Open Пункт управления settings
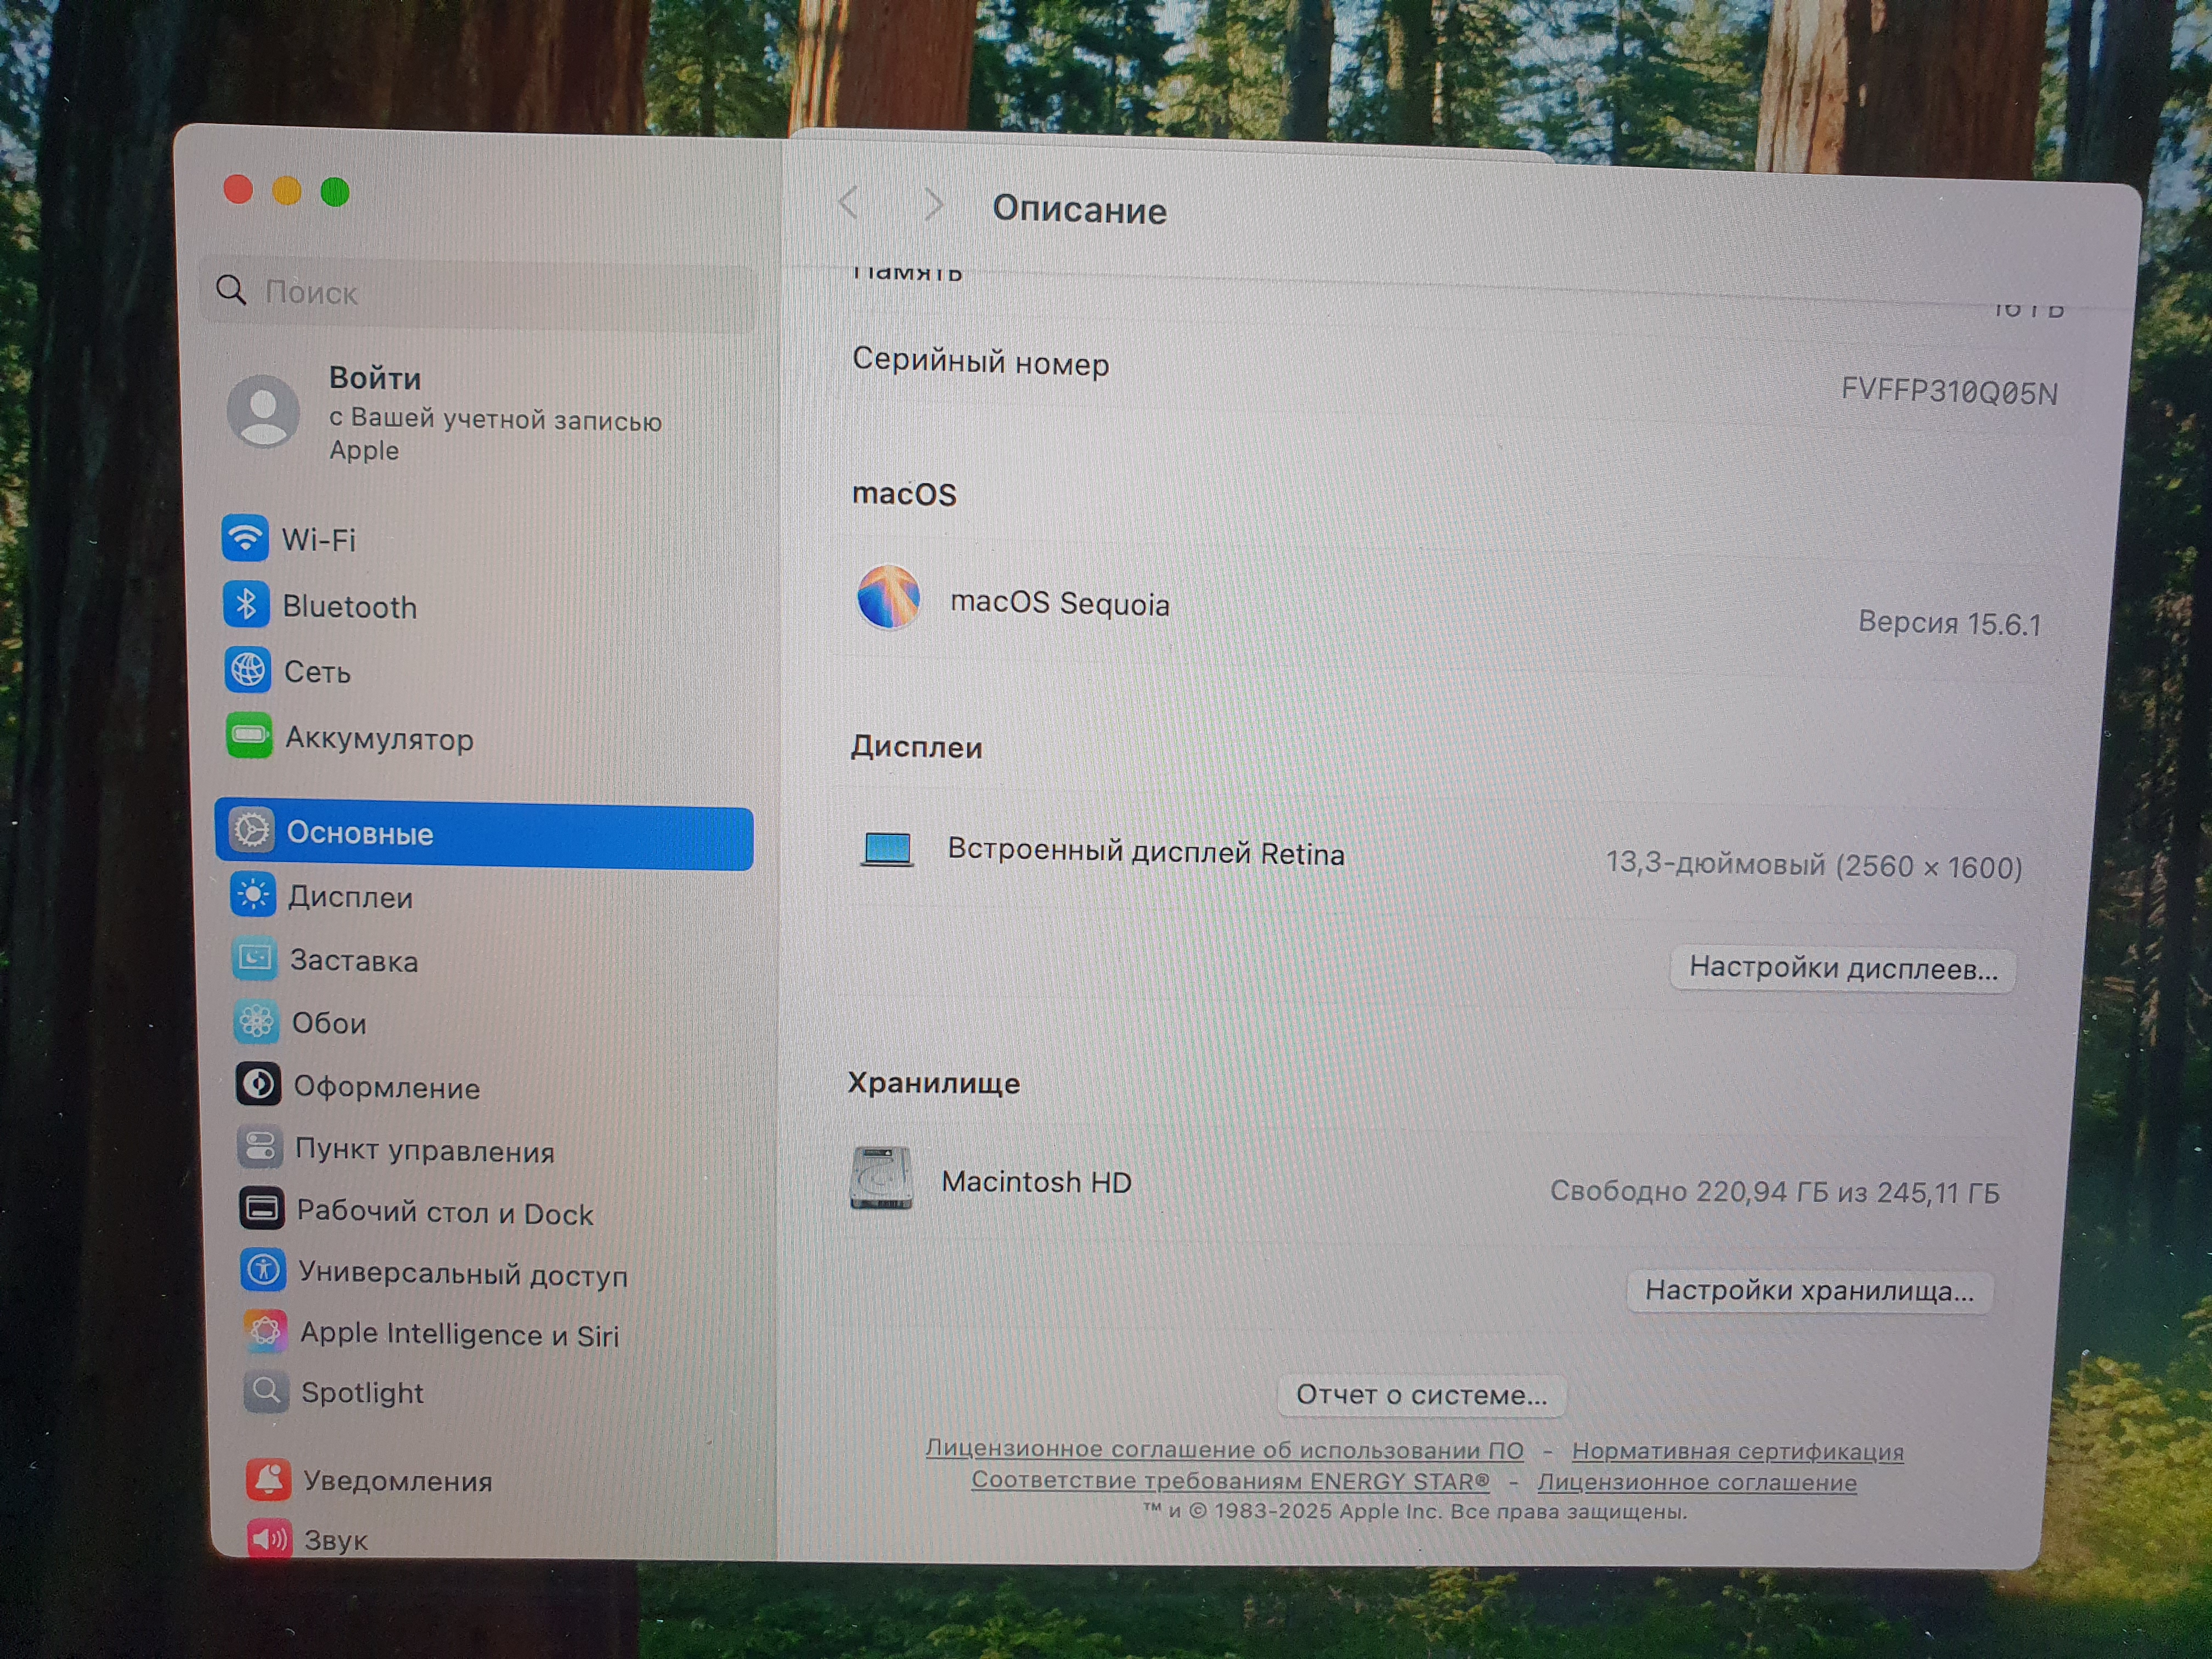Viewport: 2212px width, 1659px height. (x=424, y=1151)
